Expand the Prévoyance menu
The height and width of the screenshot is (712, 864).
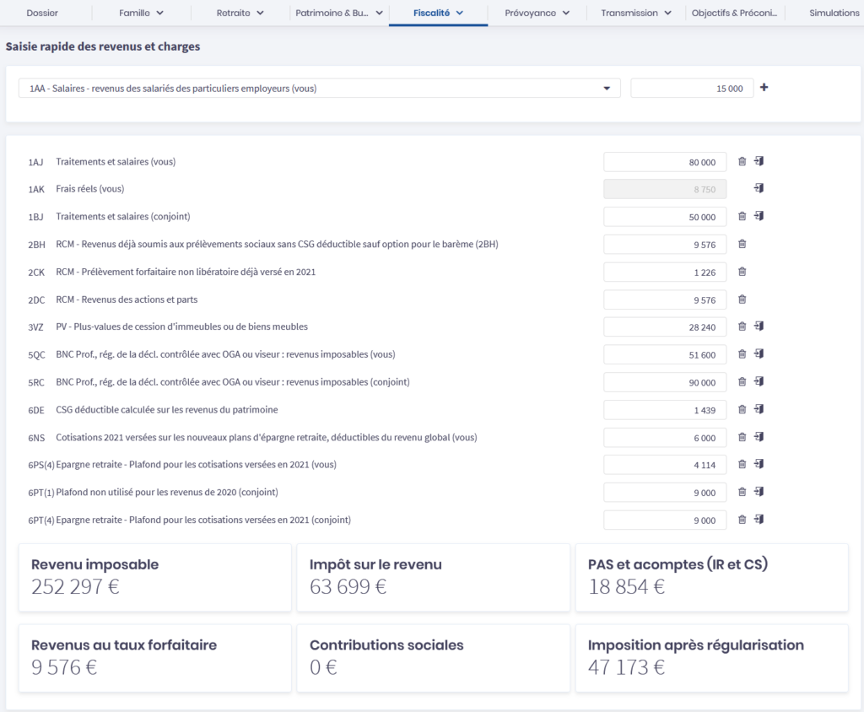[x=537, y=13]
